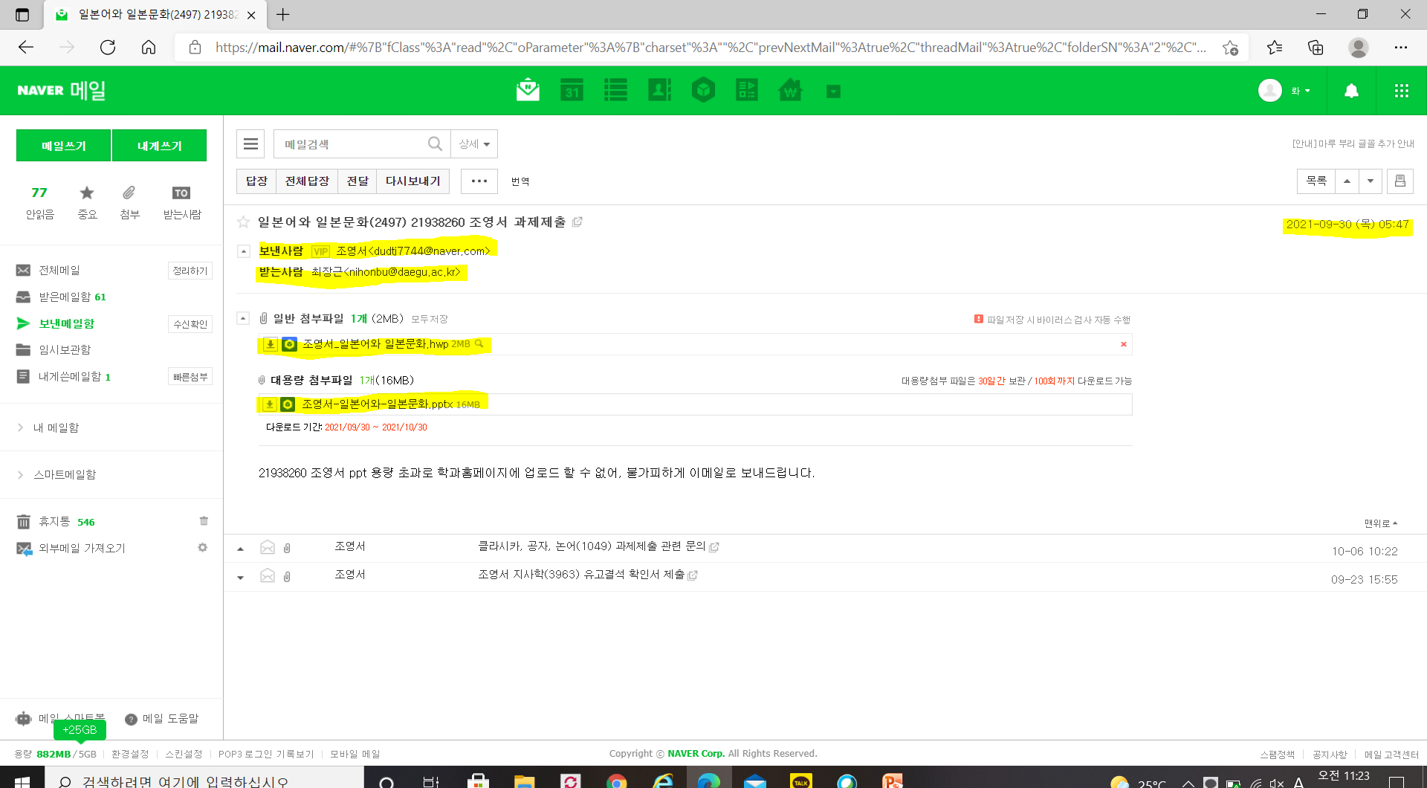Select the 임시보관함 drafts folder
1427x788 pixels.
point(65,349)
